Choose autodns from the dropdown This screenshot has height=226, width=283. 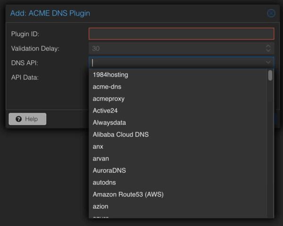point(104,182)
